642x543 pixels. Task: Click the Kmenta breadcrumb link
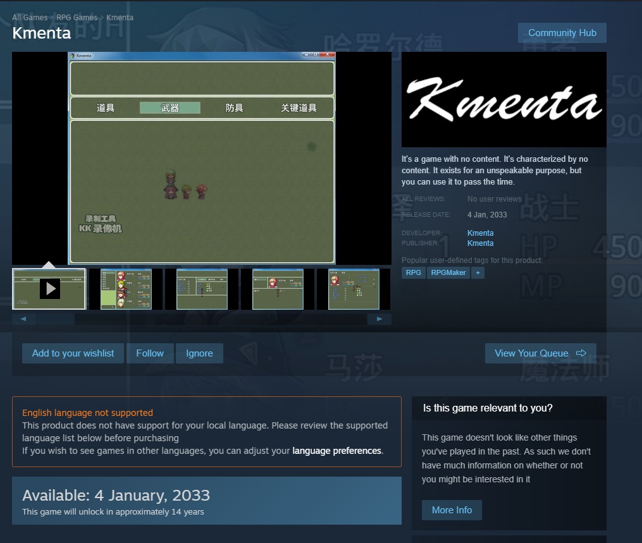[120, 18]
